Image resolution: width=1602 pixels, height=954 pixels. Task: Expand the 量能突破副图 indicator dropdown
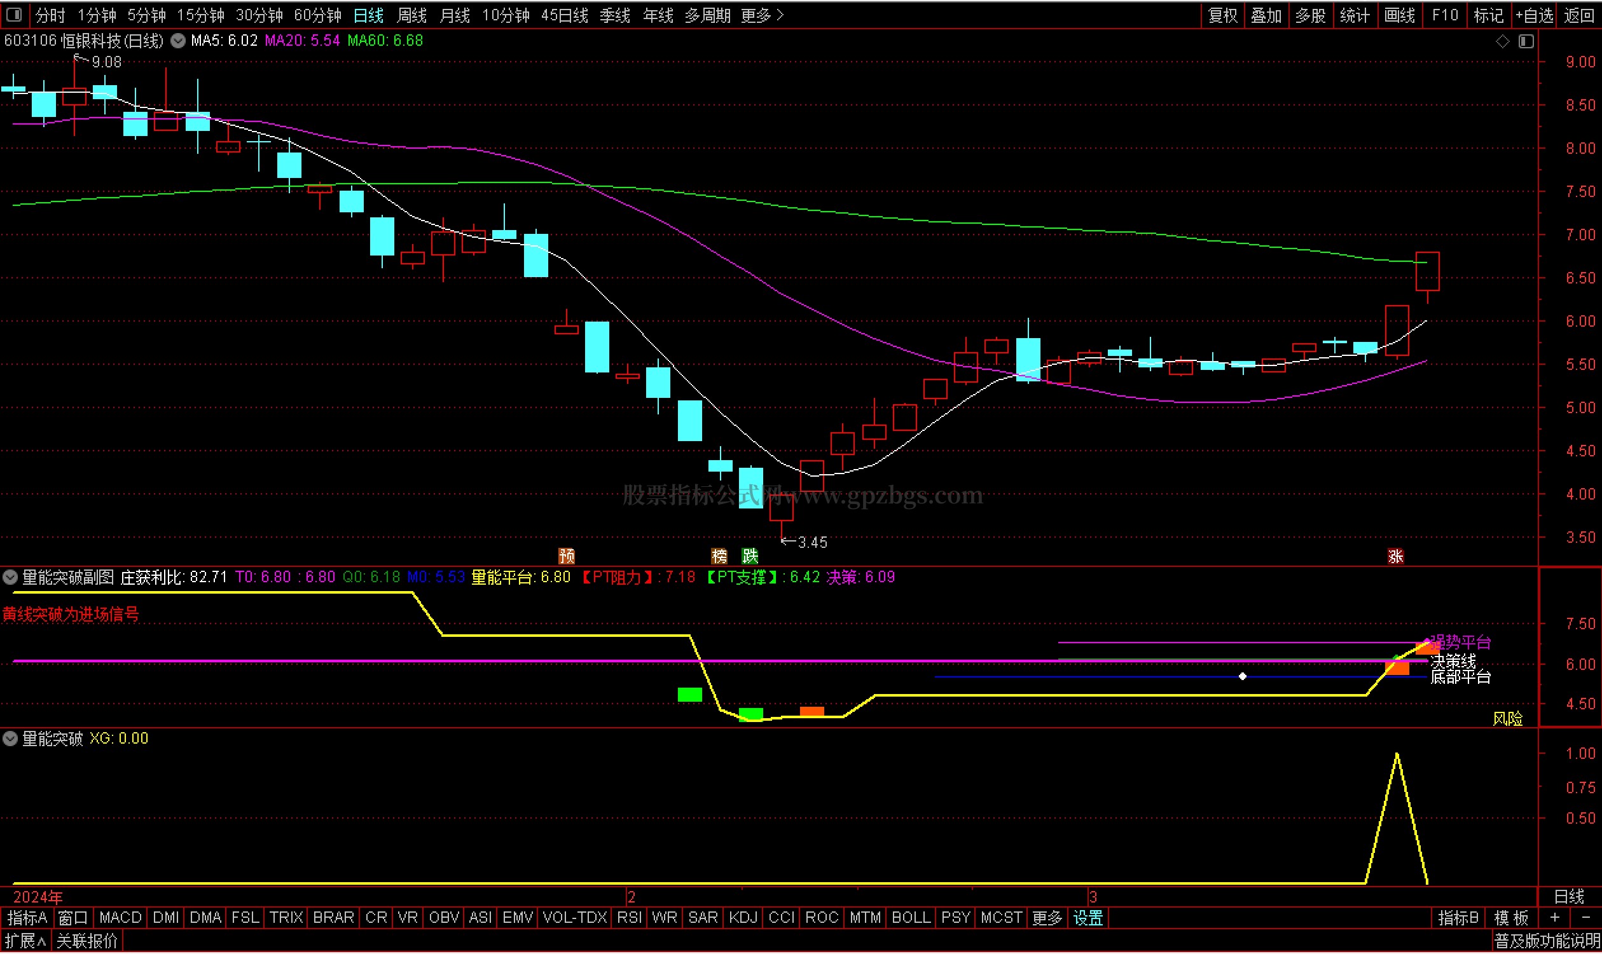click(10, 577)
